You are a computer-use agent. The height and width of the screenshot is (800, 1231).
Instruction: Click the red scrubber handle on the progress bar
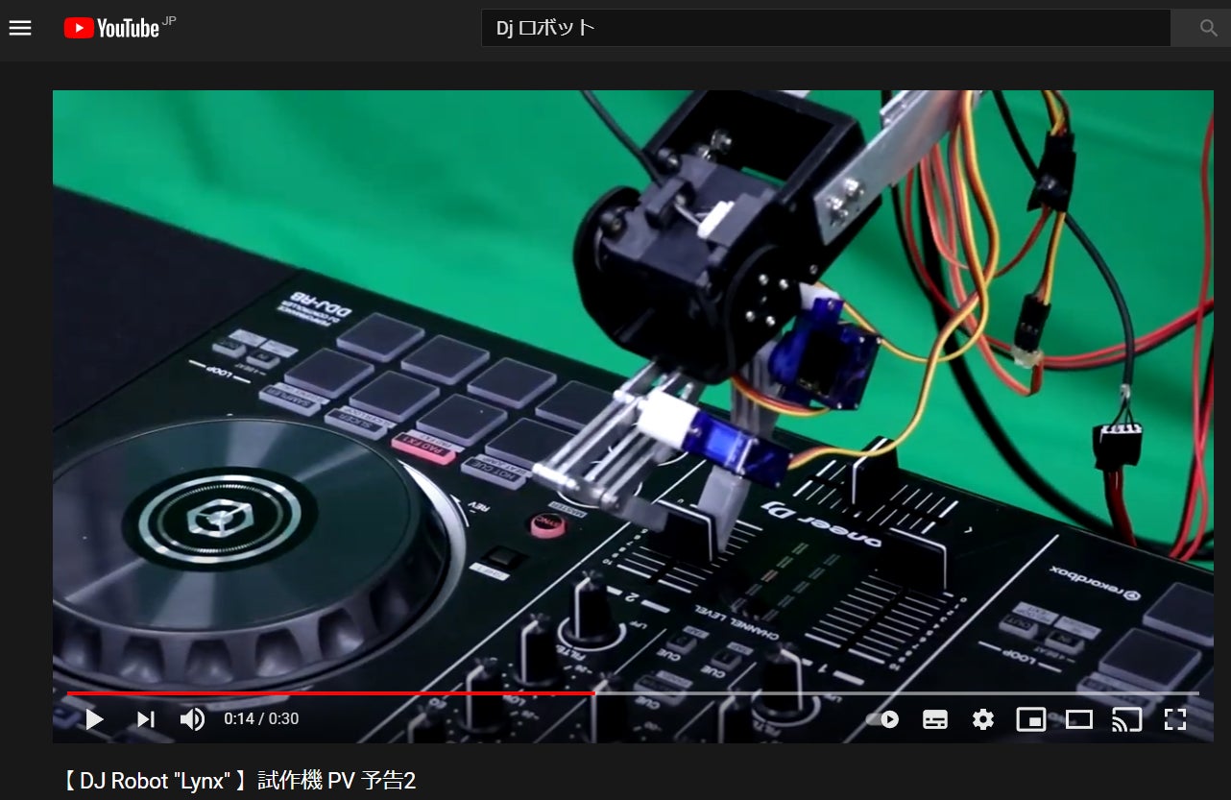point(594,692)
